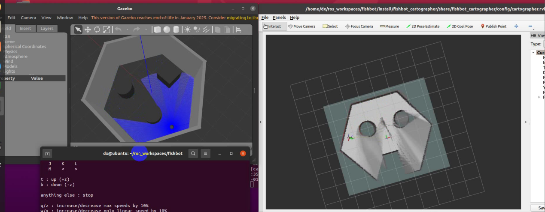Click the copy icon in Gazebo toolbar
The height and width of the screenshot is (212, 545).
point(218,30)
